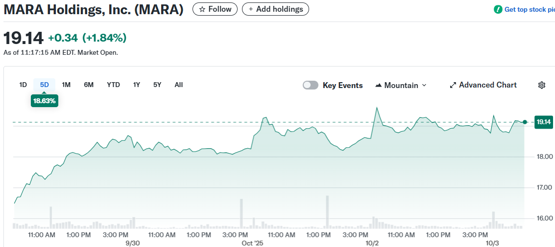
Task: Click the green checkmark badge icon
Action: point(498,9)
